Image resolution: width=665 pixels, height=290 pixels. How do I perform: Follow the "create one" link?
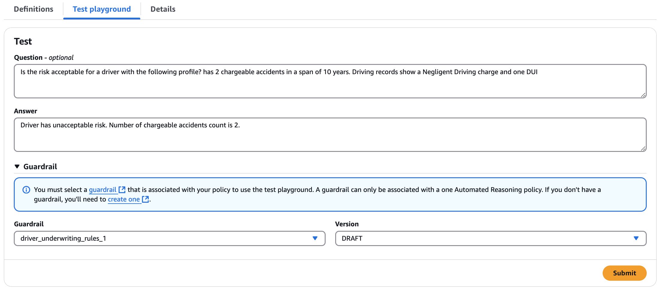tap(124, 199)
